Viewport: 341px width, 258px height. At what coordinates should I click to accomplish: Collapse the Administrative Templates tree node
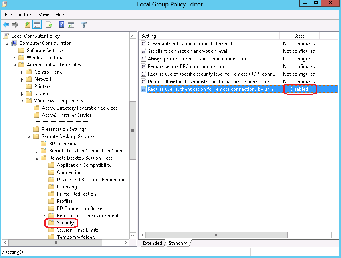pos(15,65)
